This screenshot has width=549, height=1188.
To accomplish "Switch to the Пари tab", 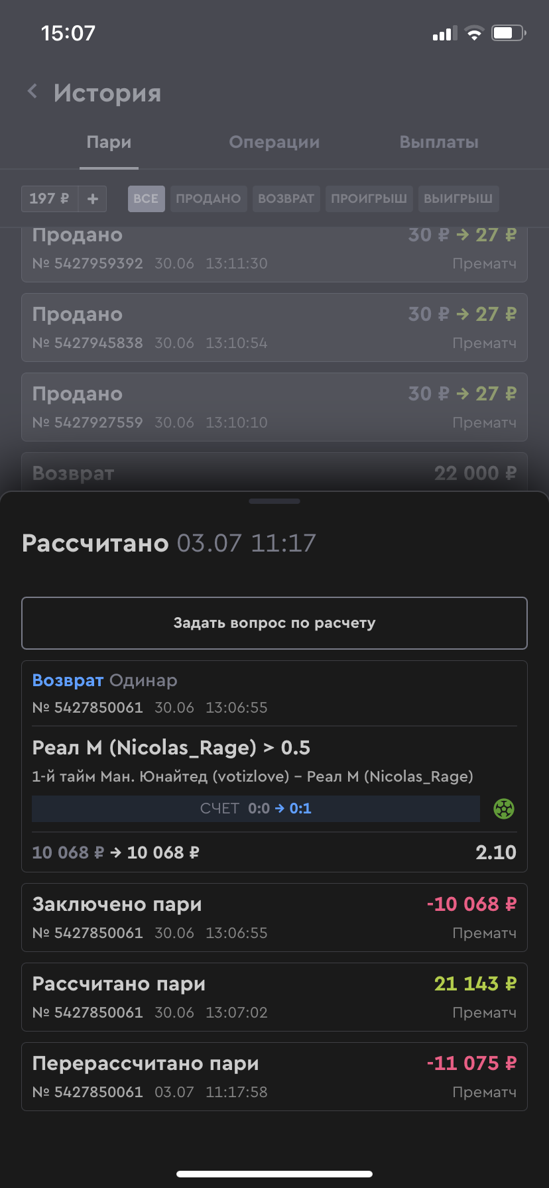I will pos(109,143).
